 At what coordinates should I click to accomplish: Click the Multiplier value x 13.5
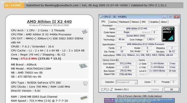[x=126, y=67]
